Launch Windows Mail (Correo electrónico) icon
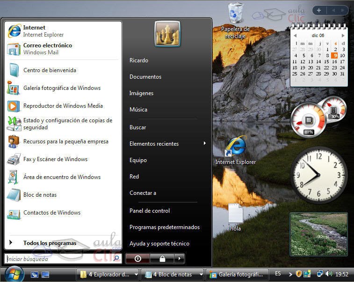The image size is (354, 282). pos(14,49)
